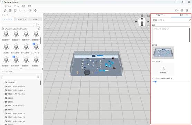The height and width of the screenshot is (125, 192).
Task: Uncheck the checkbox on the エレベーター model
Action: click(34, 44)
